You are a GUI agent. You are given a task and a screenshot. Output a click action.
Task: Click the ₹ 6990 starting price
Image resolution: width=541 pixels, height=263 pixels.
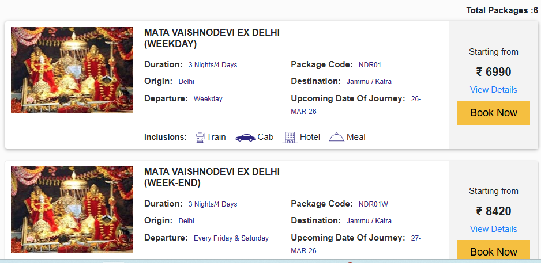(x=493, y=72)
